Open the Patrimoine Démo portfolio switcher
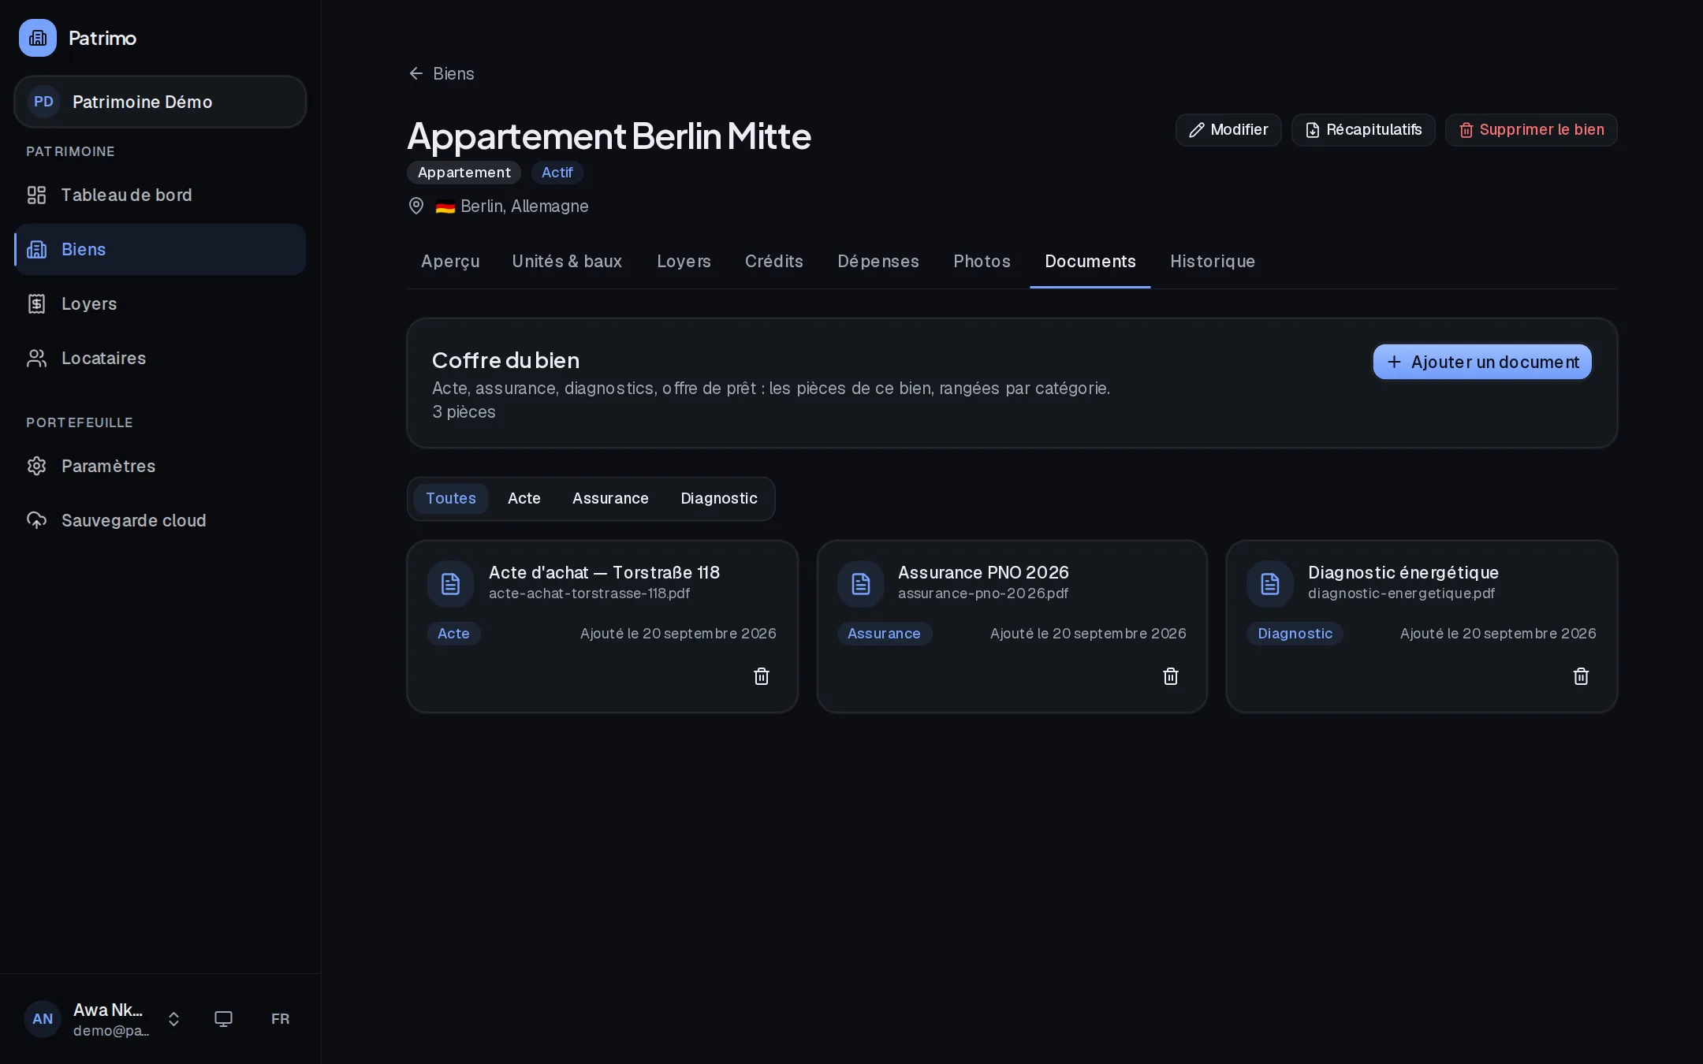Image resolution: width=1703 pixels, height=1064 pixels. [160, 102]
